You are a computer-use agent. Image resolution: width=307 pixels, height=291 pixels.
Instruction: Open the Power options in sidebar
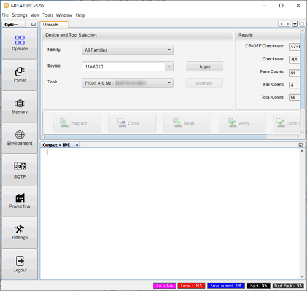(x=20, y=75)
